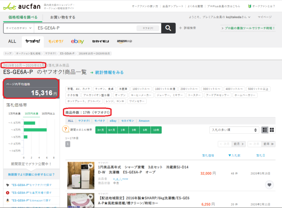
Task: Switch to 1万円未満 price range tab
Action: (x=14, y=113)
